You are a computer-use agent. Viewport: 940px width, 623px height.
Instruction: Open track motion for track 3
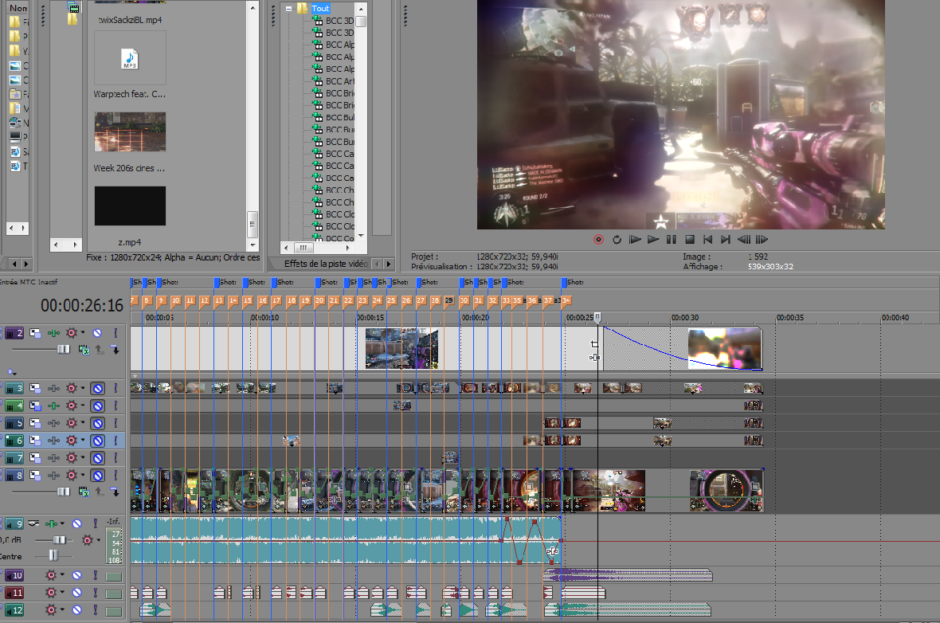pyautogui.click(x=35, y=389)
